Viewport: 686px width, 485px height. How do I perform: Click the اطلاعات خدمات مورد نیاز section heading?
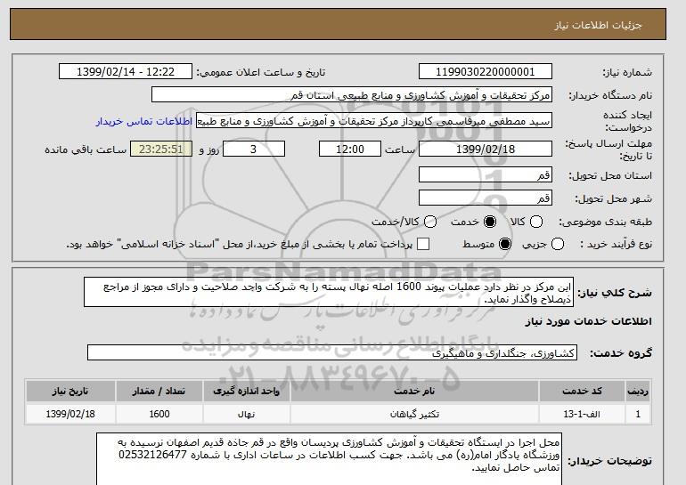pos(588,321)
